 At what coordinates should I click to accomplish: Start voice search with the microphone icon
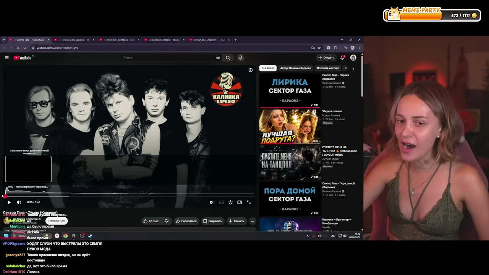[x=240, y=58]
